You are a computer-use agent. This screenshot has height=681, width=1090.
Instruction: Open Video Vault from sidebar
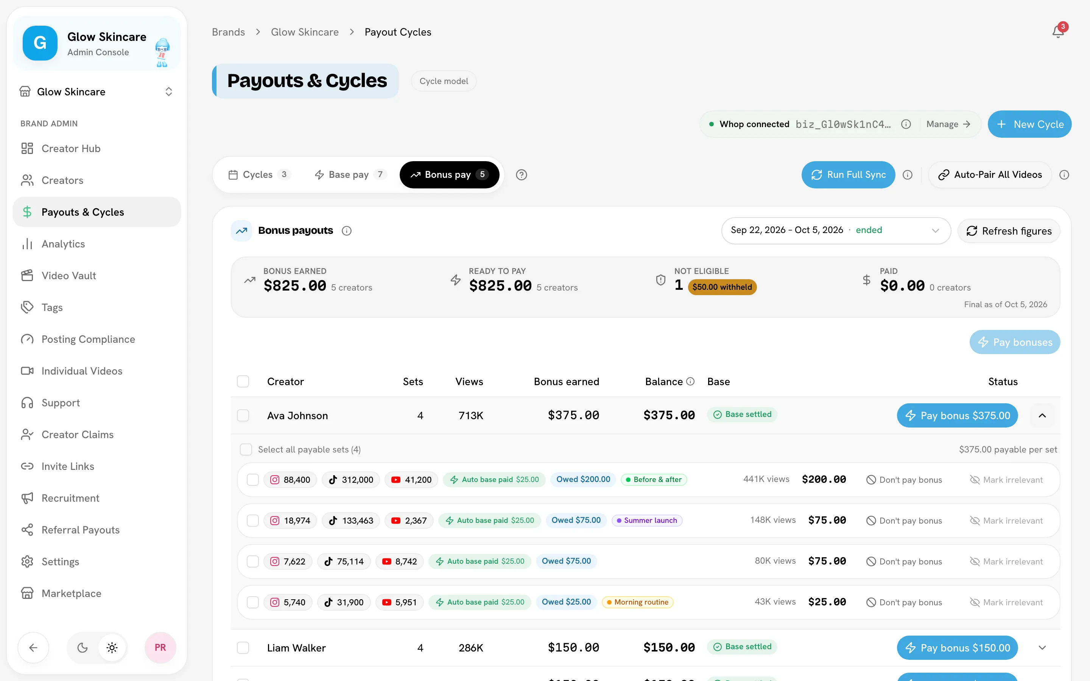[97, 276]
